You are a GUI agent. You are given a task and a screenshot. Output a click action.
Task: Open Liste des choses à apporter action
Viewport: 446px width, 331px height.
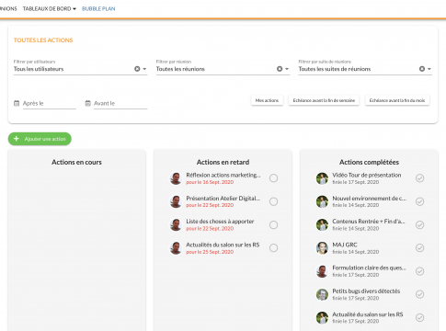[220, 222]
